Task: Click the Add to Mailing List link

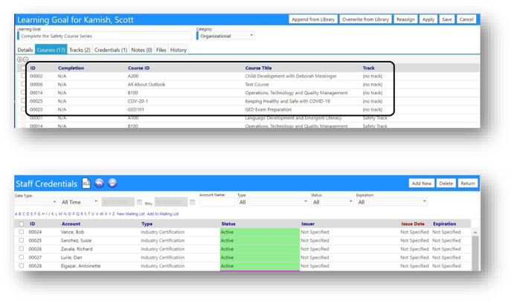Action: tap(163, 214)
